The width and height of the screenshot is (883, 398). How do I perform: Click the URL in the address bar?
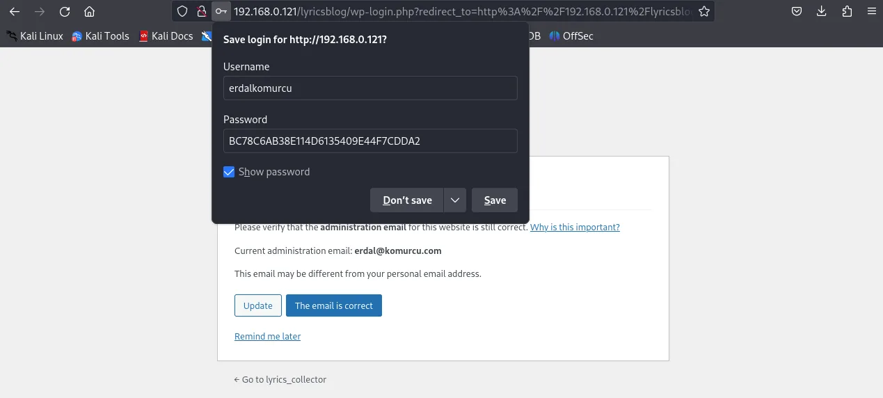click(463, 11)
